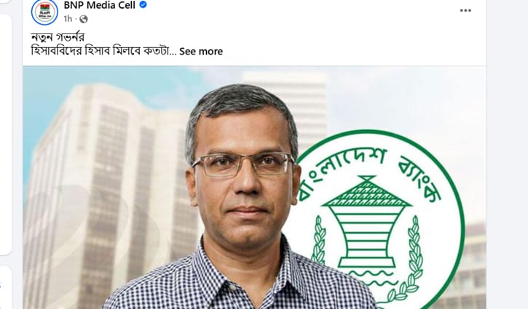Click the public globe privacy icon
528x309 pixels.
coord(84,19)
